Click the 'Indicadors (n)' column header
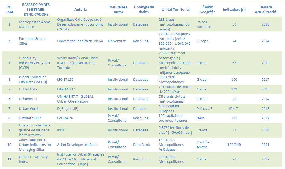285x169 pixels. [x=234, y=10]
